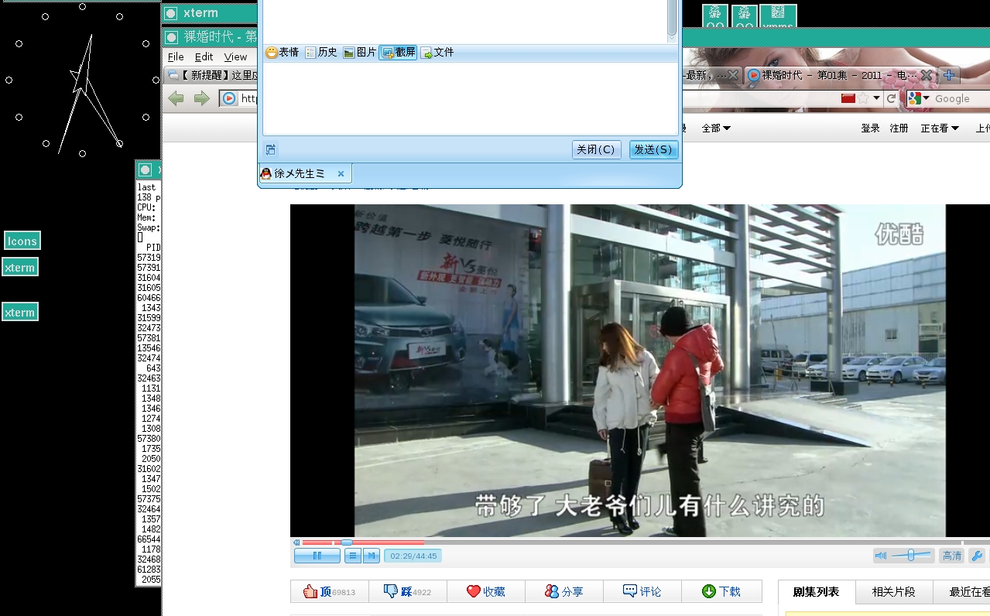Click the Google search box
This screenshot has height=616, width=990.
tap(961, 98)
